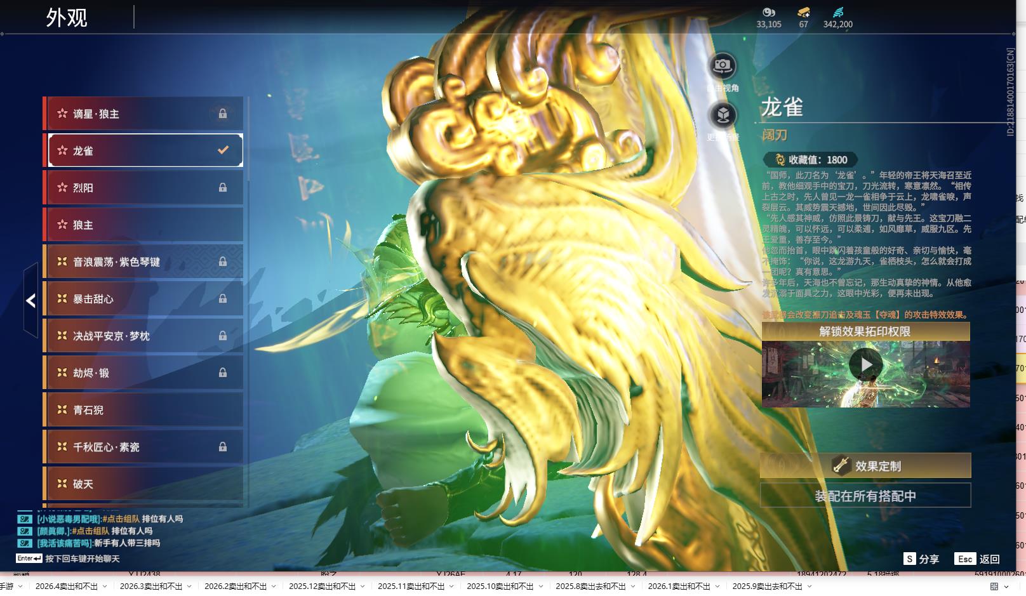
Task: Toggle the checkmark on the 龙雀 skin
Action: pos(223,150)
